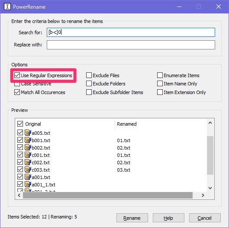Click the Original column header
Screen dimensions: 229x228
pyautogui.click(x=33, y=124)
